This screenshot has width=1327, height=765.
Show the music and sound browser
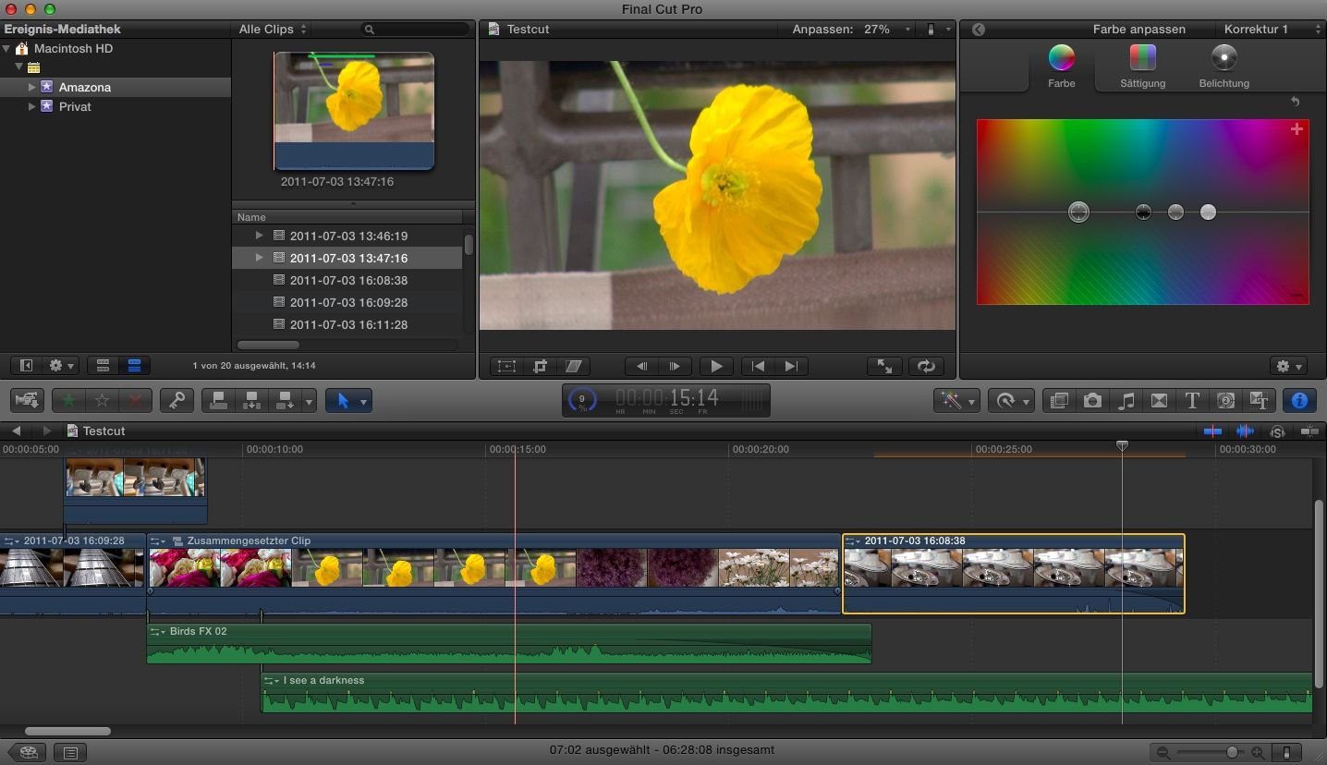click(x=1126, y=400)
